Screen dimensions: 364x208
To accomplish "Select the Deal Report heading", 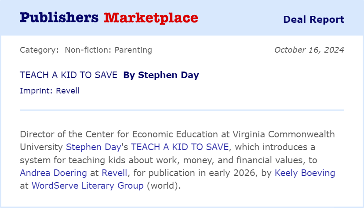I will click(x=313, y=19).
